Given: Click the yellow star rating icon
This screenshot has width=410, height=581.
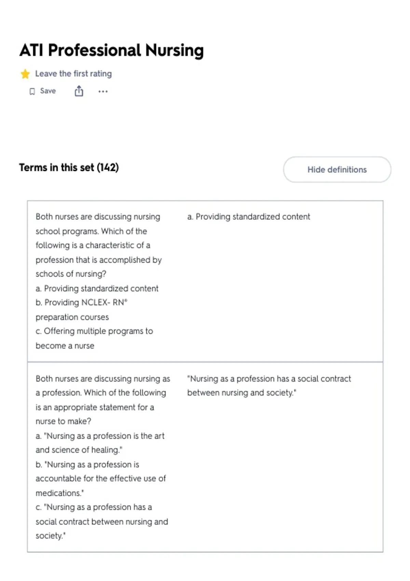Looking at the screenshot, I should click(25, 74).
